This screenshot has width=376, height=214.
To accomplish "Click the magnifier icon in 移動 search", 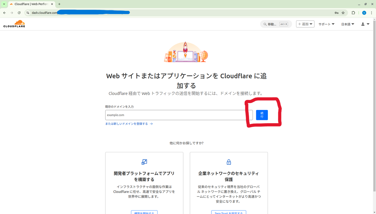I will [265, 24].
